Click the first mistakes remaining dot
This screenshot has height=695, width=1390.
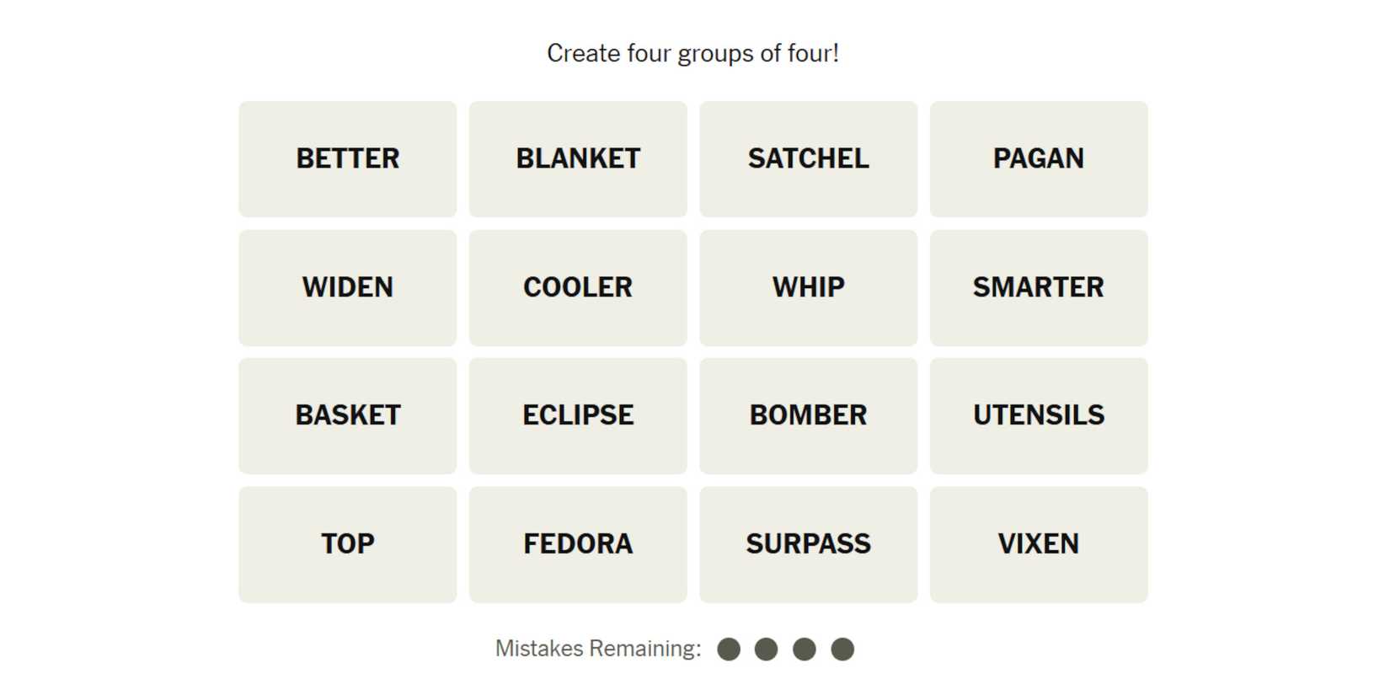click(729, 650)
